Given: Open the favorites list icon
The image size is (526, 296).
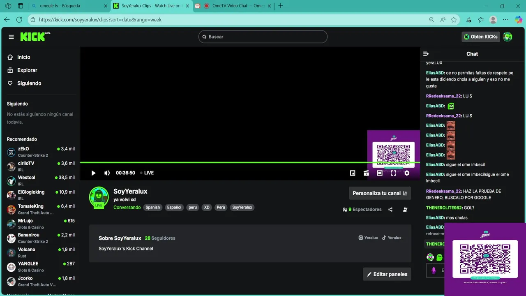Looking at the screenshot, I should click(x=481, y=20).
